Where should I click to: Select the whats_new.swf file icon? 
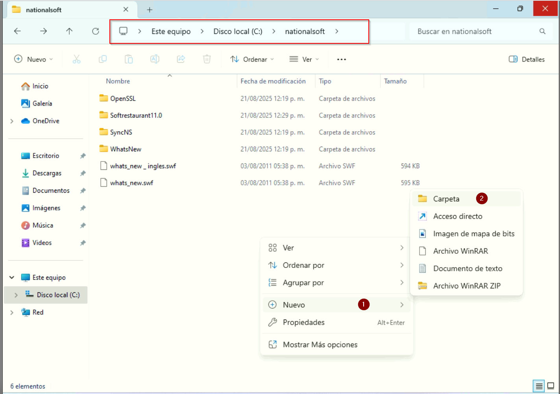(x=103, y=183)
